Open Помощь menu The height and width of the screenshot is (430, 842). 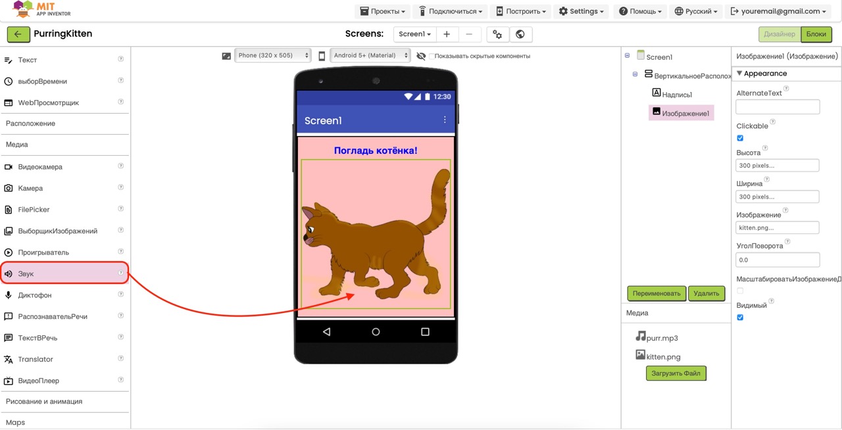click(640, 11)
